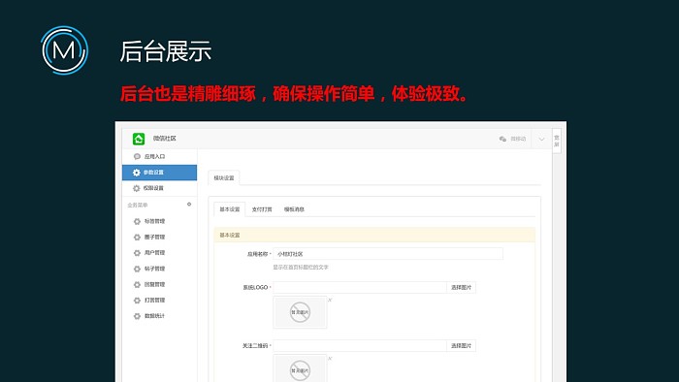679x382 pixels.
Task: Open 数据统计 in the sidebar
Action: click(154, 316)
